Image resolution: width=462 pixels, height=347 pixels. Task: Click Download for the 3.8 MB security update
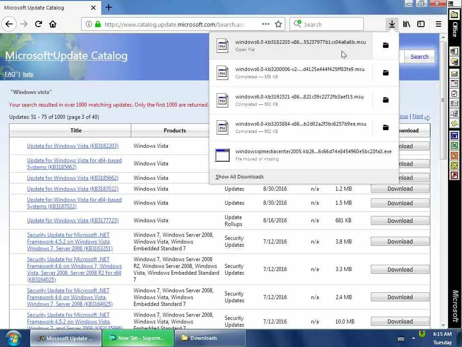[400, 242]
